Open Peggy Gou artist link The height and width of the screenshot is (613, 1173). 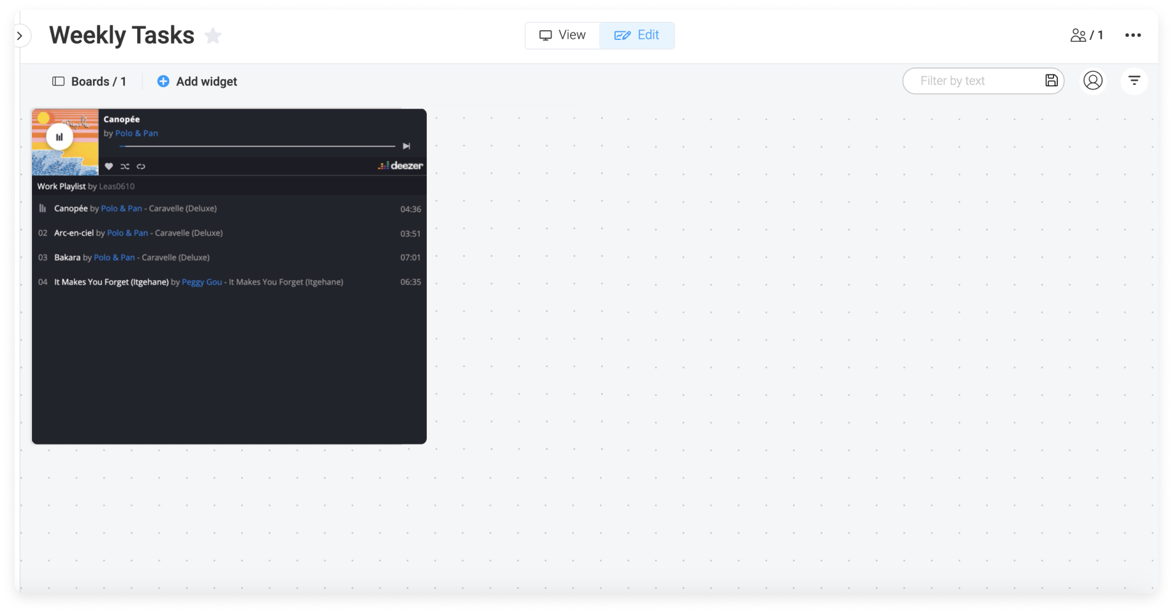click(x=202, y=282)
